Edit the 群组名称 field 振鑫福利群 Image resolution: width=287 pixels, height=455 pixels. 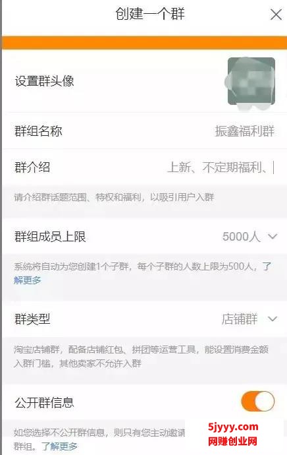tap(244, 131)
